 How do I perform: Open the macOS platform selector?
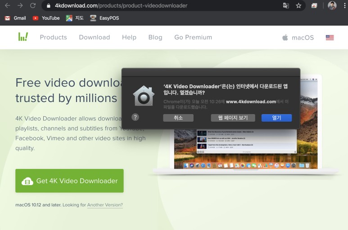298,38
